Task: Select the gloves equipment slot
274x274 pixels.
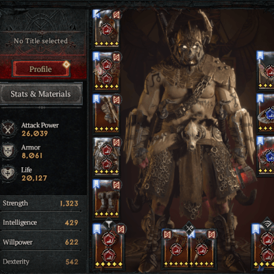Action: tap(106, 114)
